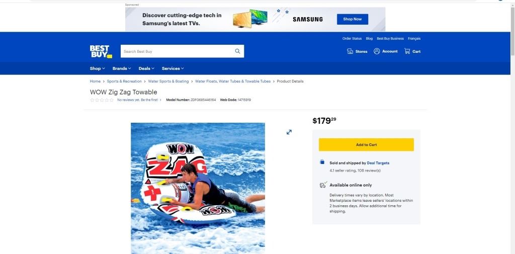
Task: Click the Samsung Shop Now button
Action: [353, 19]
